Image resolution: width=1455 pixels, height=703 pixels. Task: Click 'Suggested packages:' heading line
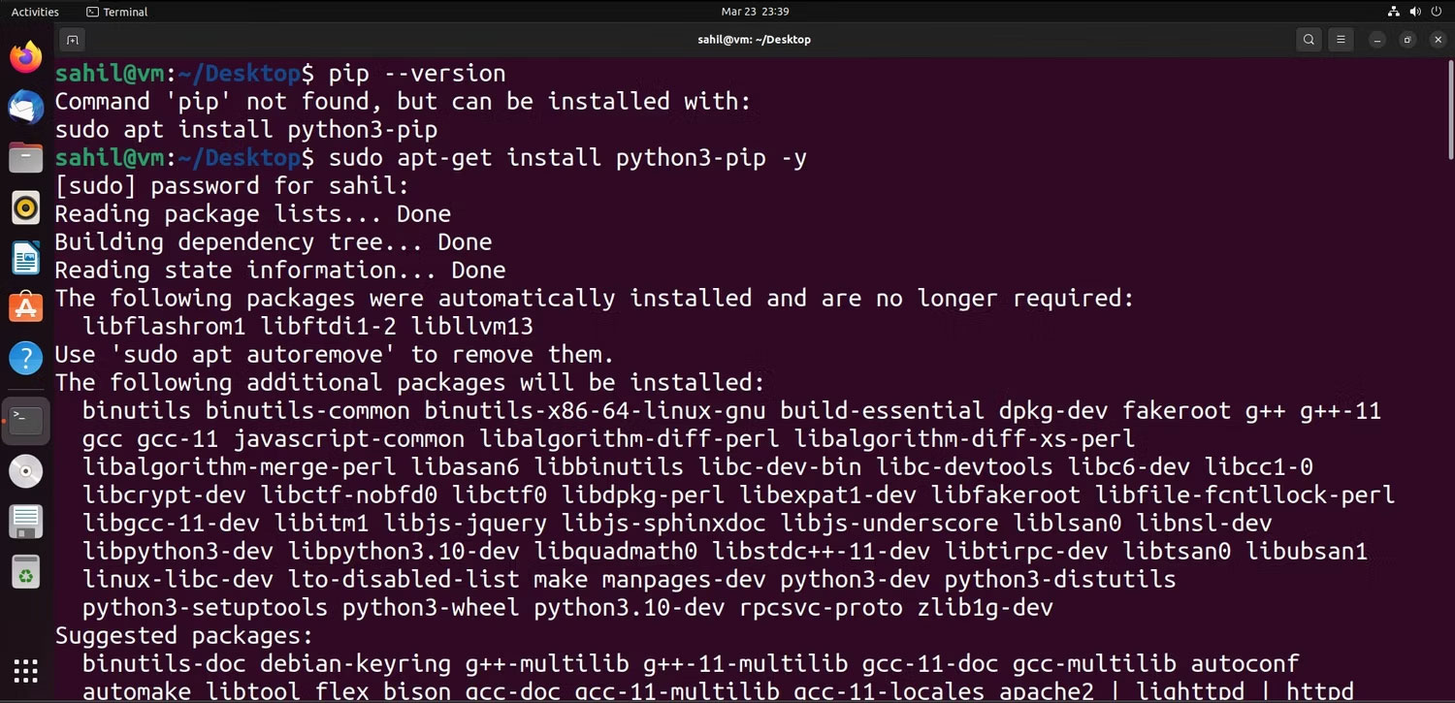(x=184, y=636)
